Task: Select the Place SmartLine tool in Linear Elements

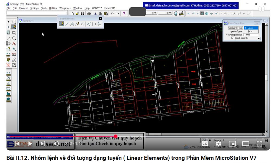Action: (62, 24)
